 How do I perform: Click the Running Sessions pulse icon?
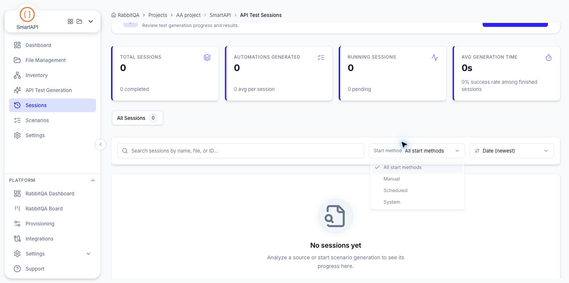[x=435, y=58]
